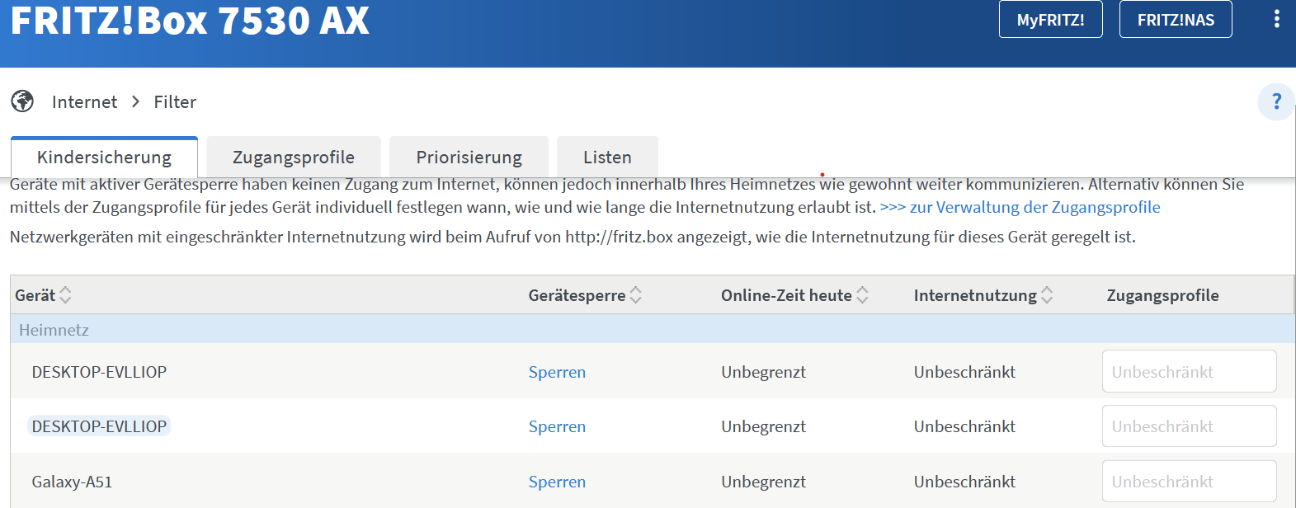Click Sperren for the highlighted DESKTOP-EVLLIOP
The image size is (1296, 508).
557,426
